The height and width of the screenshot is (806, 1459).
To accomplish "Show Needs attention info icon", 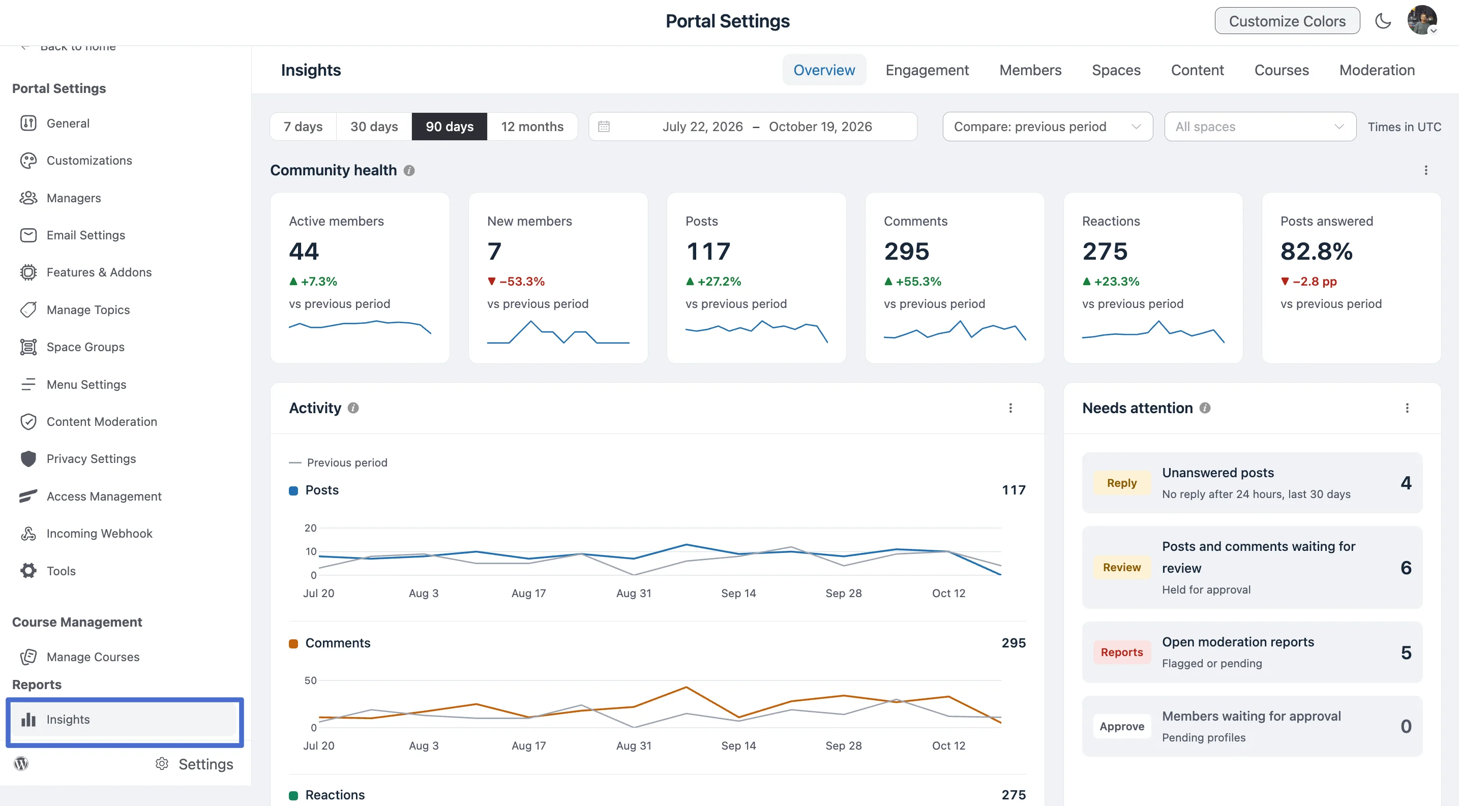I will pos(1205,408).
